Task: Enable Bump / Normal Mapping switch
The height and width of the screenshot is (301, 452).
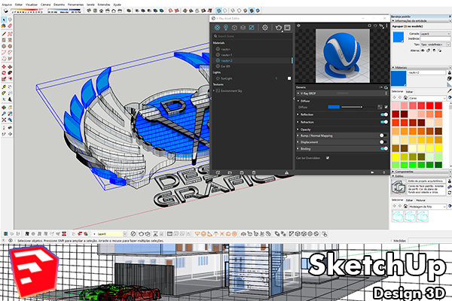Action: click(x=383, y=135)
